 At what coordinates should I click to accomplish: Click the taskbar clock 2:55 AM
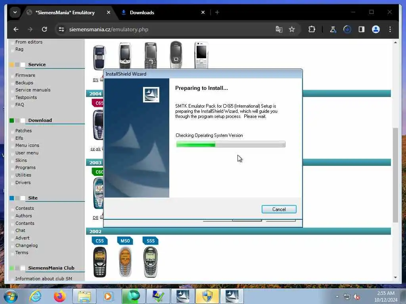pos(385,296)
